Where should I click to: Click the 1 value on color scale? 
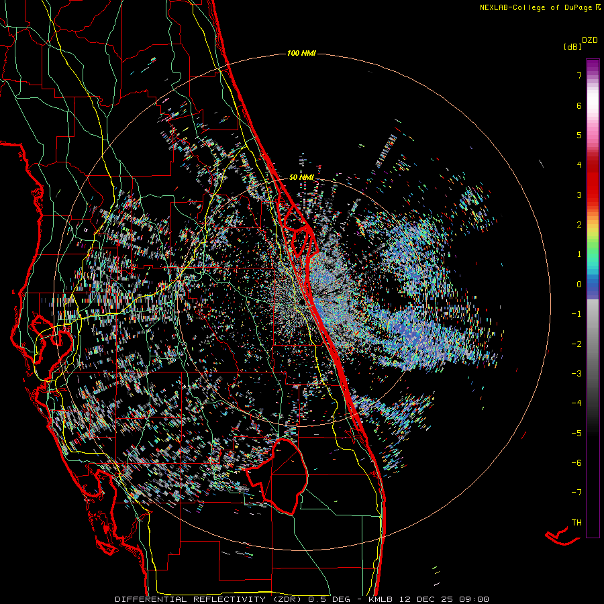click(x=579, y=254)
